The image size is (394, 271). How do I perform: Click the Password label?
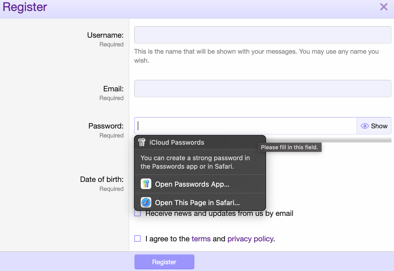[106, 126]
